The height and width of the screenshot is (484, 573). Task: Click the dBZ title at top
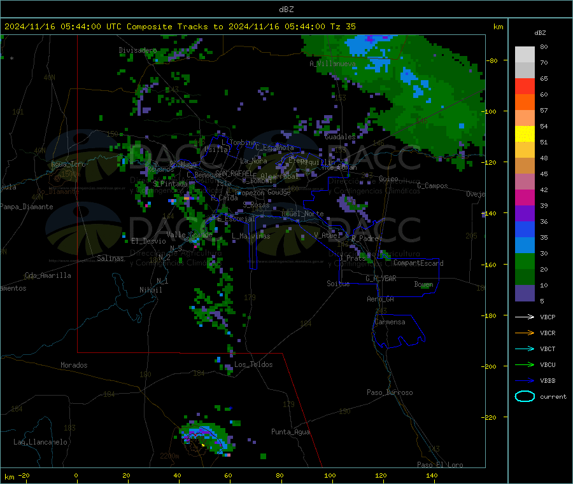click(286, 10)
